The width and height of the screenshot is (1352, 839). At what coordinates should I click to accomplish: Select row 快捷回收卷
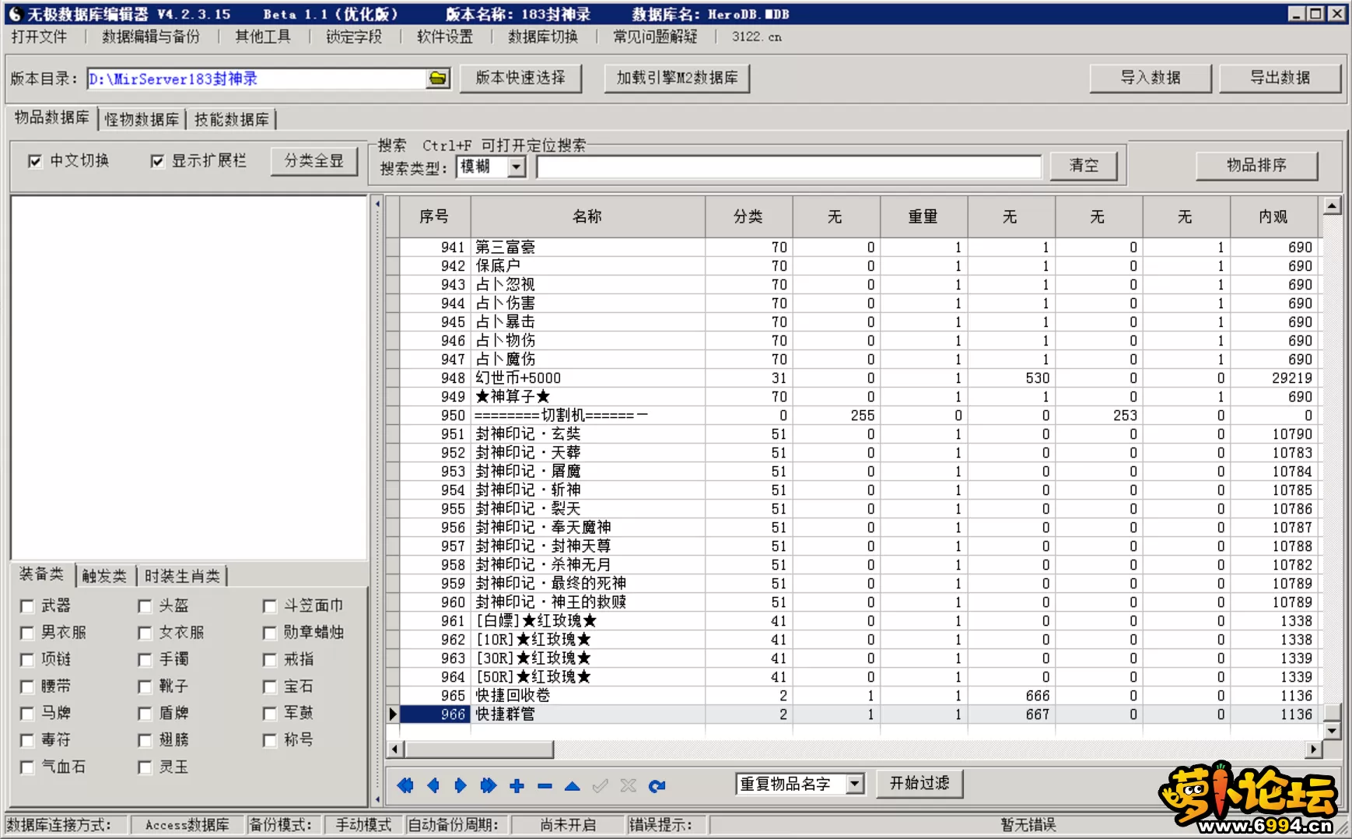858,696
